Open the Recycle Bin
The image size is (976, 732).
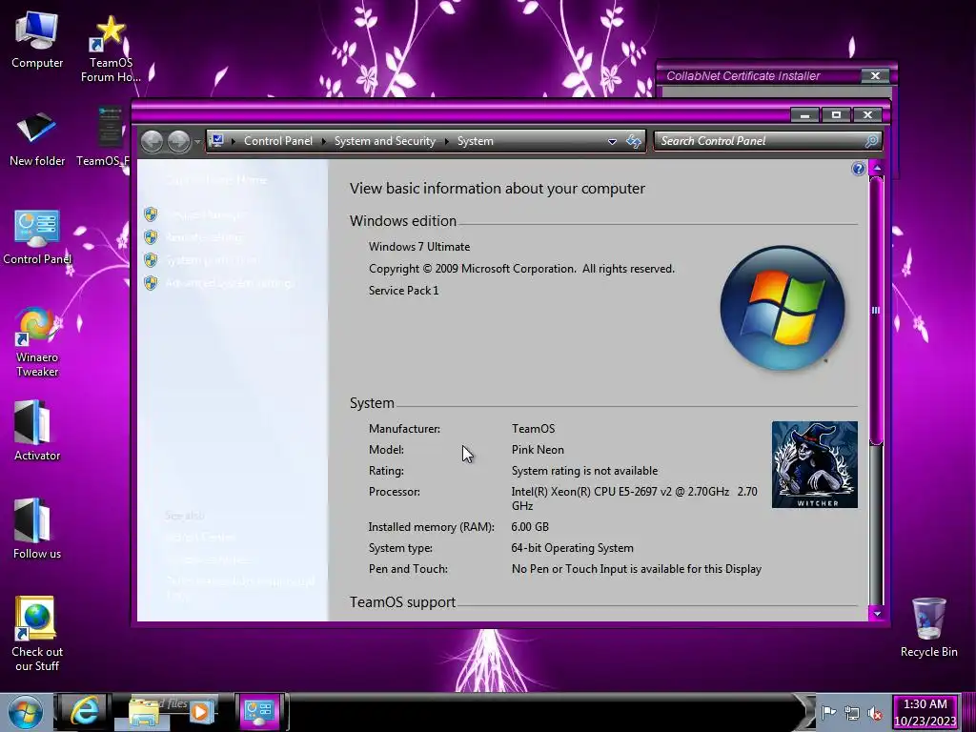coord(928,627)
